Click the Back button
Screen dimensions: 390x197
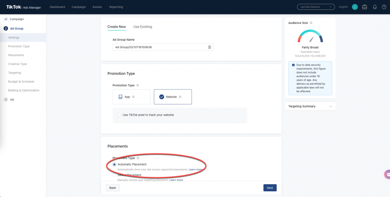click(x=113, y=188)
